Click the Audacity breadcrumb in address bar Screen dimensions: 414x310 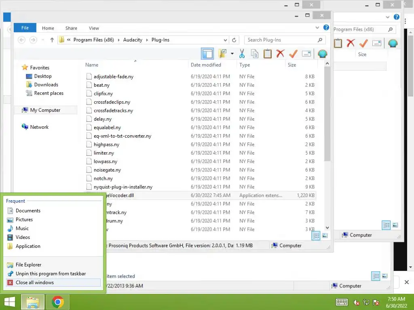point(133,40)
